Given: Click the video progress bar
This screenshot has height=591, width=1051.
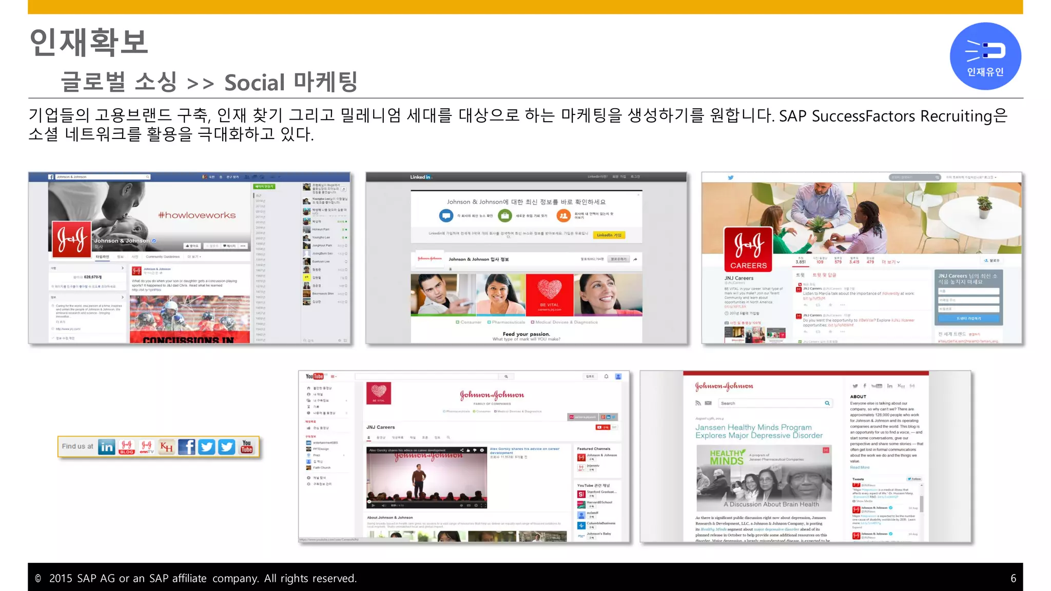Looking at the screenshot, I should coord(426,501).
